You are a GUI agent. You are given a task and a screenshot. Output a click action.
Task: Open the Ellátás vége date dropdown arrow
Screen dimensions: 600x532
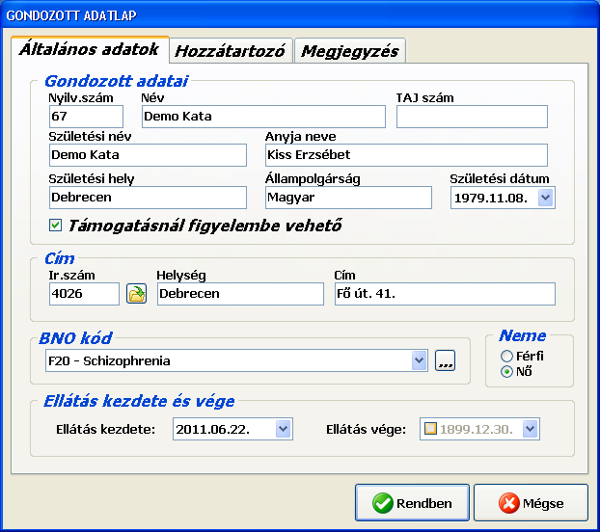[529, 429]
